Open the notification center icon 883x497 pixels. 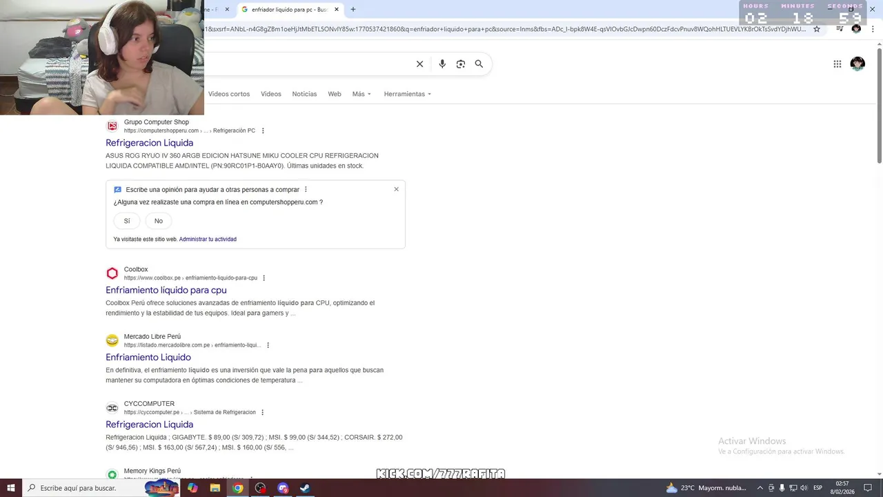point(868,488)
